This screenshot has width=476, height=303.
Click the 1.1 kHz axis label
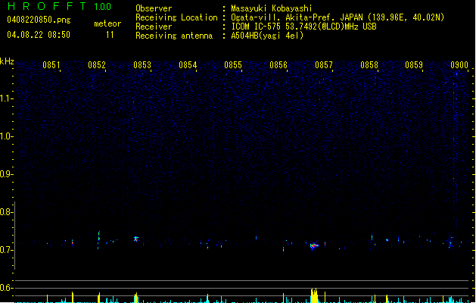(6, 98)
